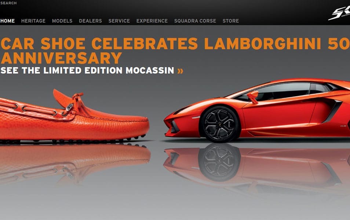Click the car's side mirror

coord(253,97)
